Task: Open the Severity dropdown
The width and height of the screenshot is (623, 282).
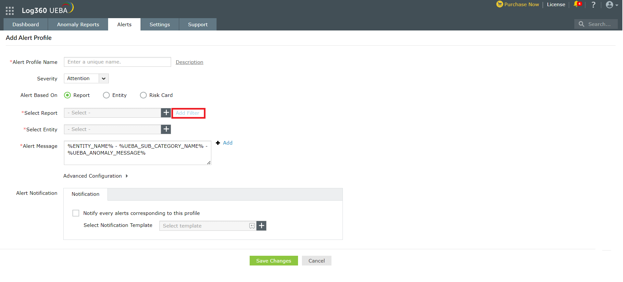Action: (86, 78)
